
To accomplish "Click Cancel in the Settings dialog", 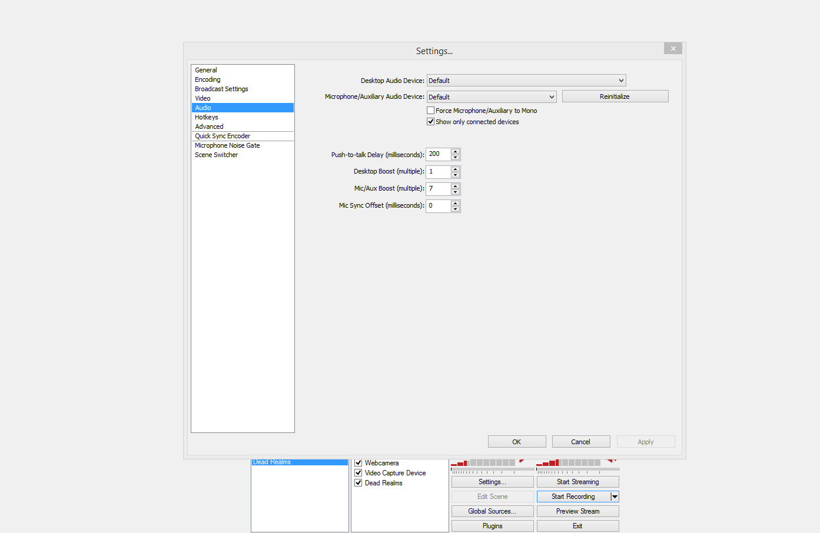I will [581, 442].
